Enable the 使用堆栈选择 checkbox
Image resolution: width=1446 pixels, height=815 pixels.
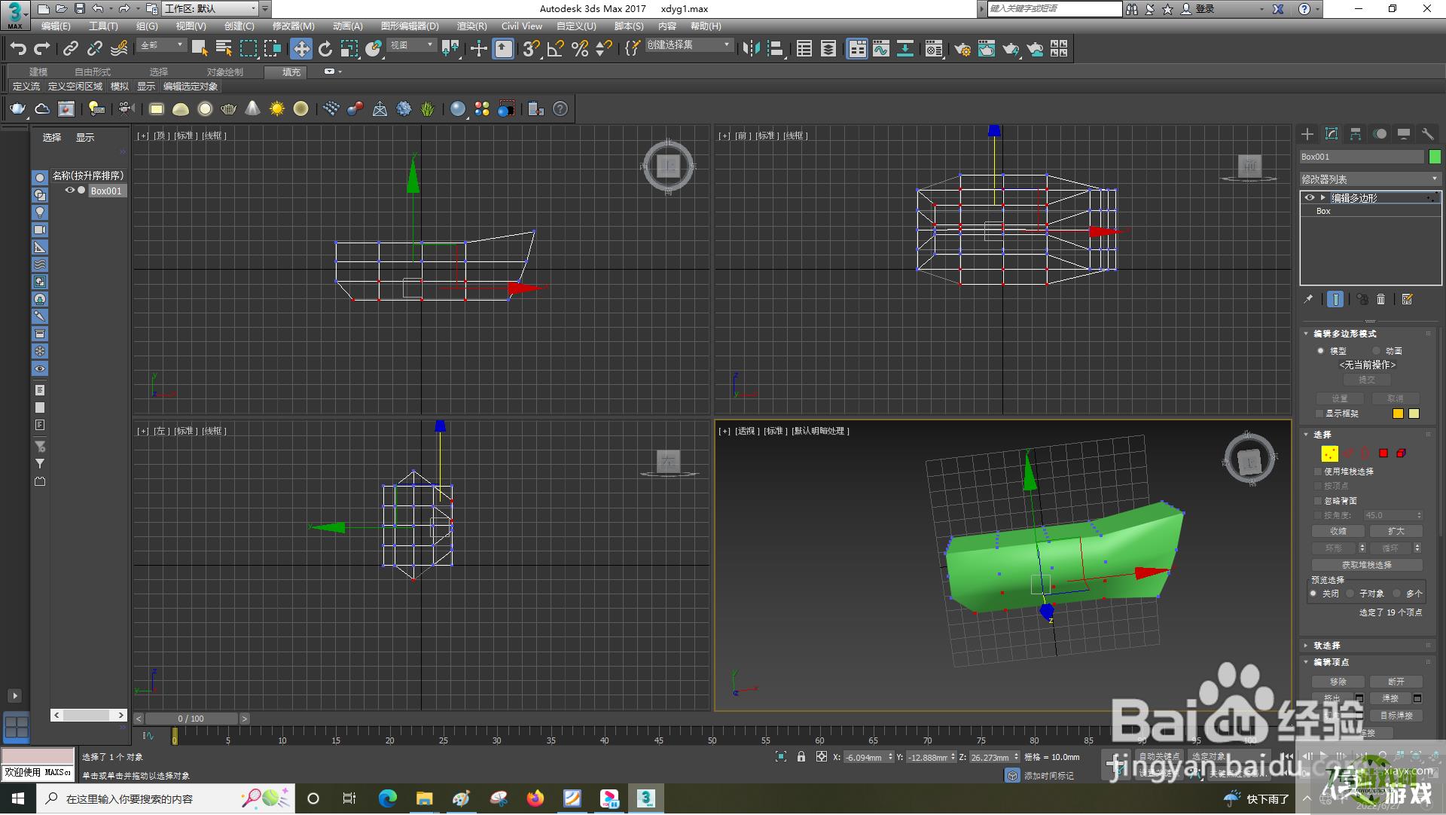click(x=1318, y=472)
